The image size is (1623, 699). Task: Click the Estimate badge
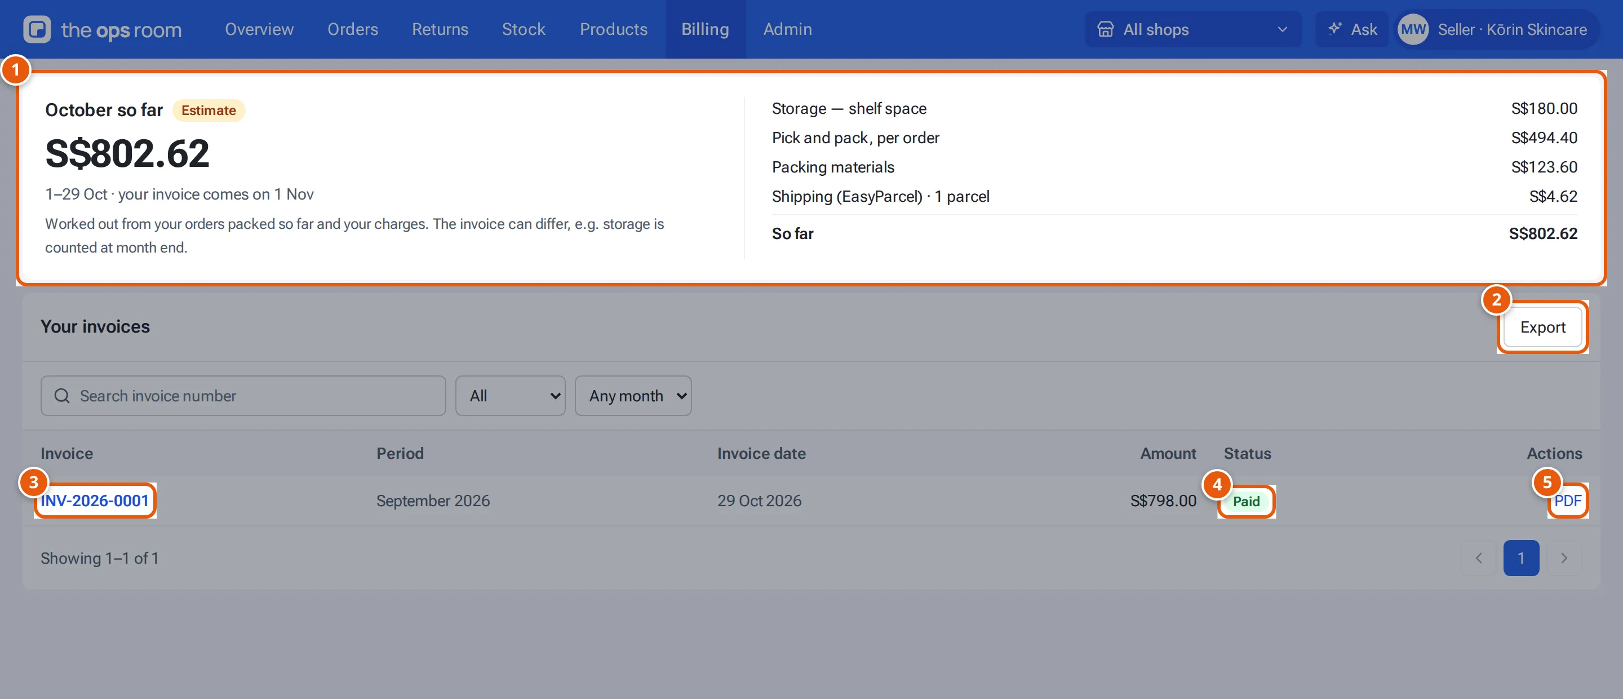[209, 110]
